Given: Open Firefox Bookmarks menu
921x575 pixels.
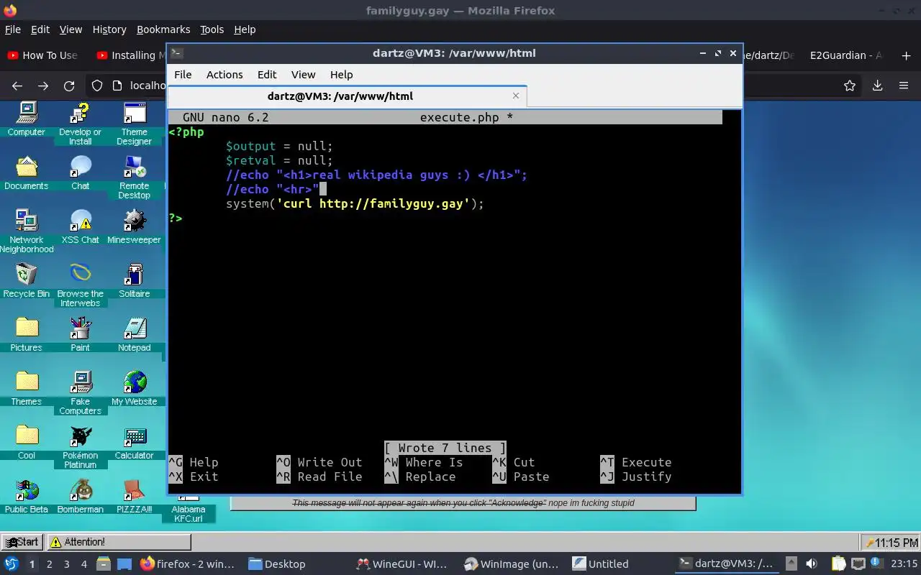Looking at the screenshot, I should pyautogui.click(x=163, y=29).
